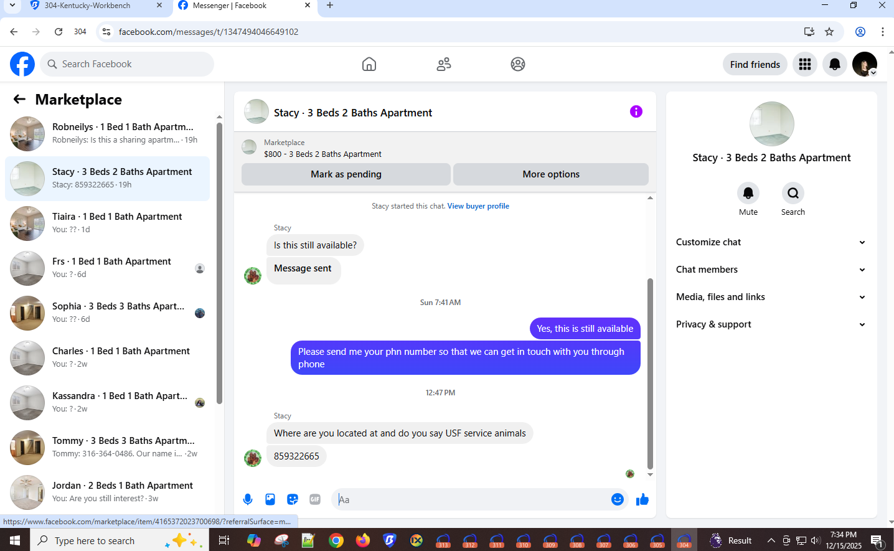Click Stacy's profile thumbnail in right panel
Image resolution: width=894 pixels, height=551 pixels.
[x=772, y=124]
